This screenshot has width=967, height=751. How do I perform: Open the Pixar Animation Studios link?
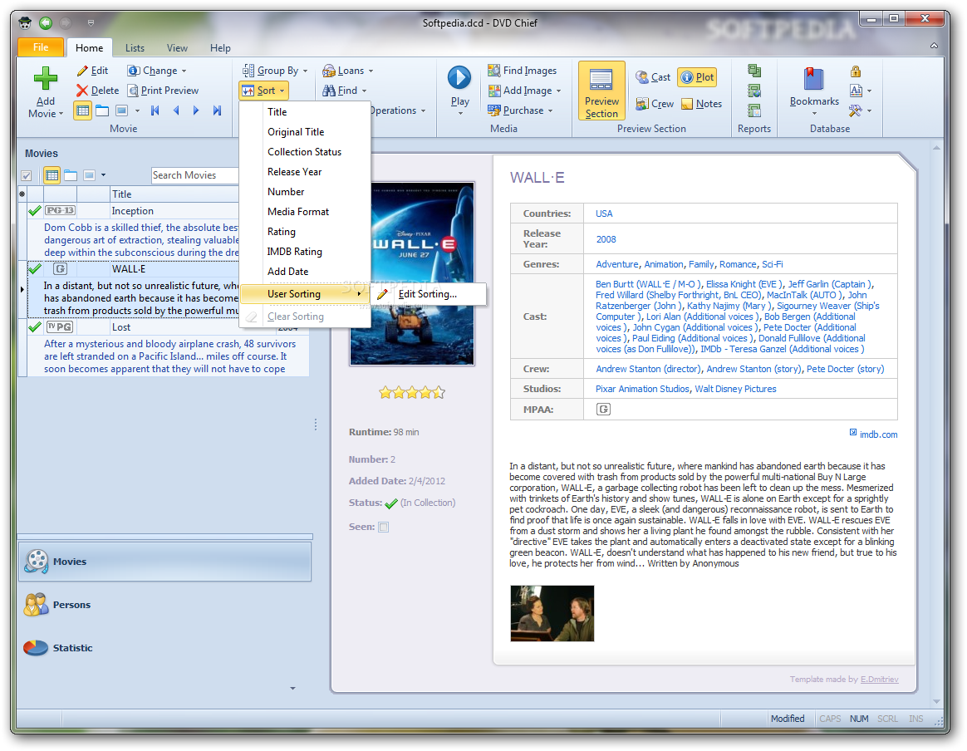click(x=642, y=389)
